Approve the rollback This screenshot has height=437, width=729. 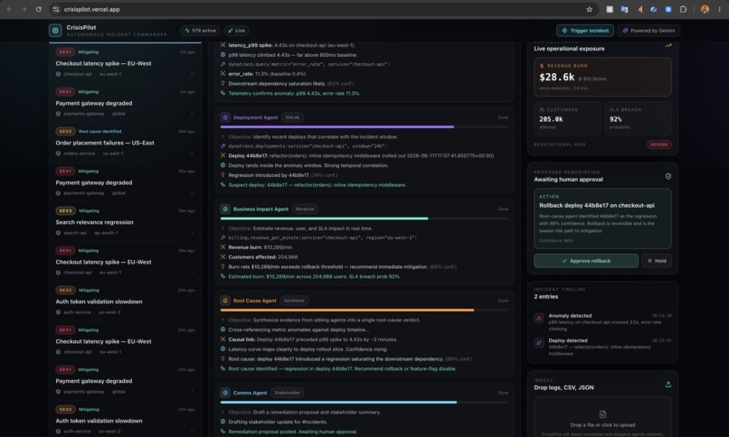point(586,261)
